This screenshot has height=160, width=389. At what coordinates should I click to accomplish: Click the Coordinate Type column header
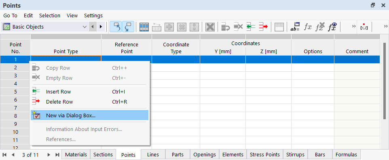(176, 48)
